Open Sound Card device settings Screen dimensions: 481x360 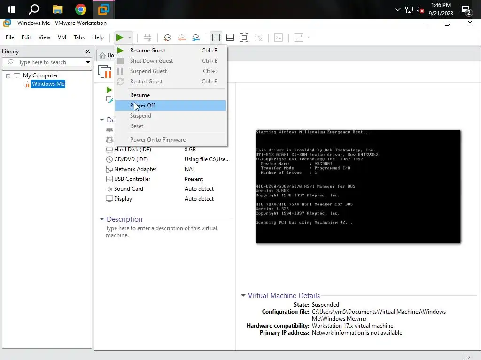coord(129,189)
